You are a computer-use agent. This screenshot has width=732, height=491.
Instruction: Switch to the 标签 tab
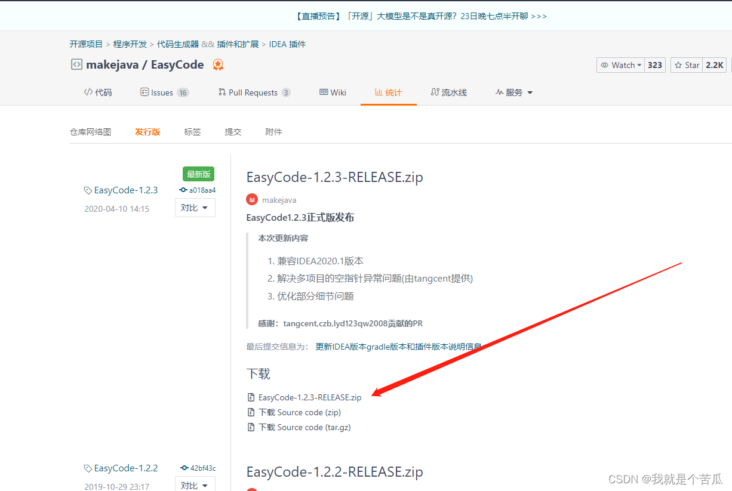pos(192,132)
